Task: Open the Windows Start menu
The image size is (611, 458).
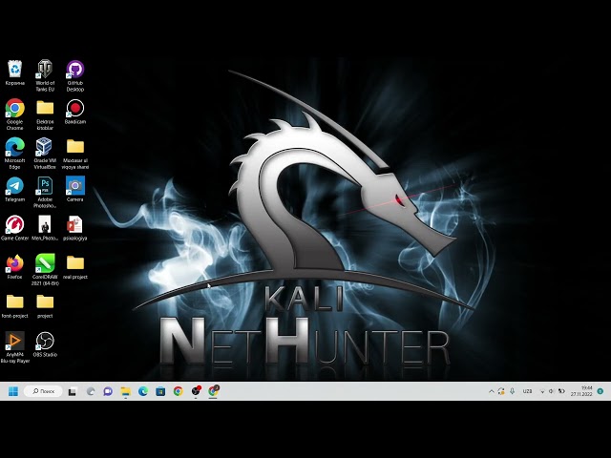Action: coord(13,391)
